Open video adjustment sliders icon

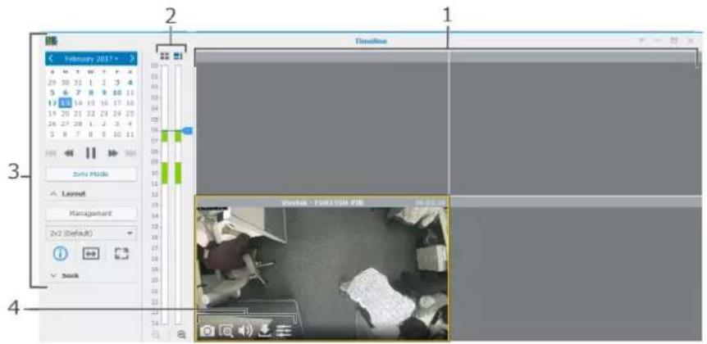tap(284, 331)
